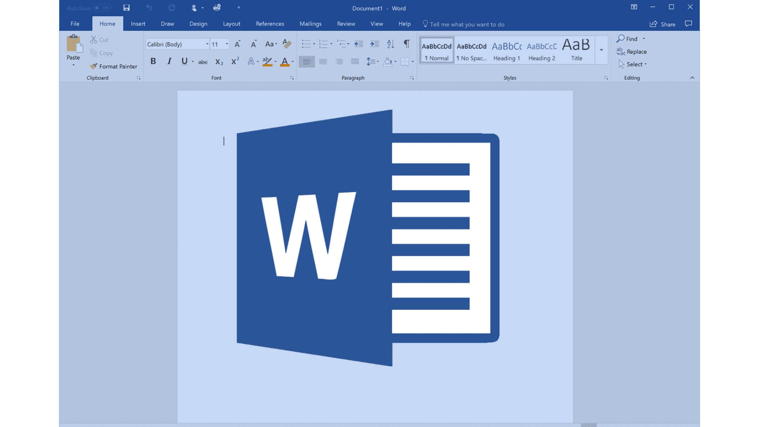Click the Shading paint bucket

pyautogui.click(x=387, y=62)
